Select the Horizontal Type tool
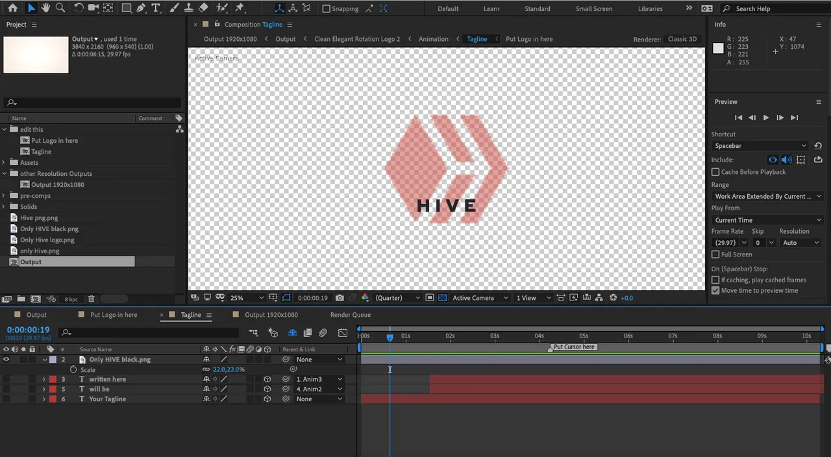831x457 pixels. coord(156,8)
